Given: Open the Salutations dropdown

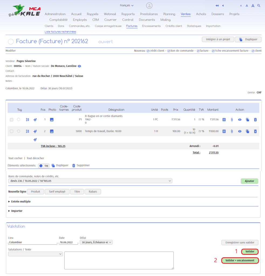Looking at the screenshot, I should click(35, 254).
